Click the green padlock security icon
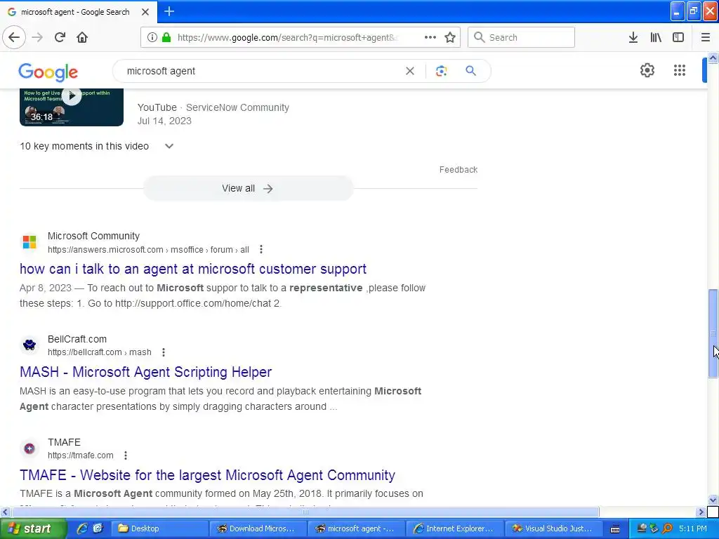The image size is (719, 539). click(x=166, y=37)
